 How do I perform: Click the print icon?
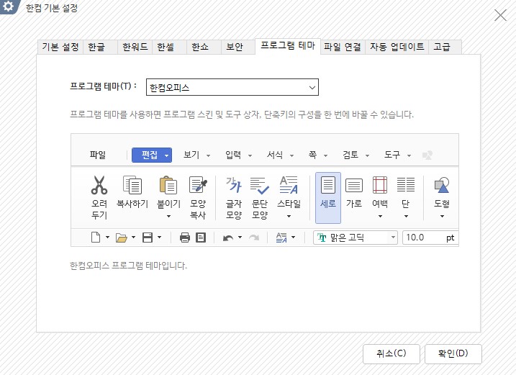click(185, 238)
